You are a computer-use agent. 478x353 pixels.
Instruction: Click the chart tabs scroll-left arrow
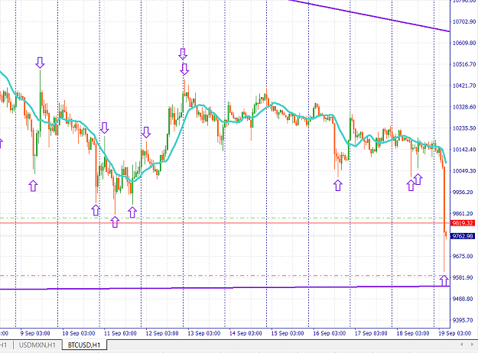(x=462, y=345)
